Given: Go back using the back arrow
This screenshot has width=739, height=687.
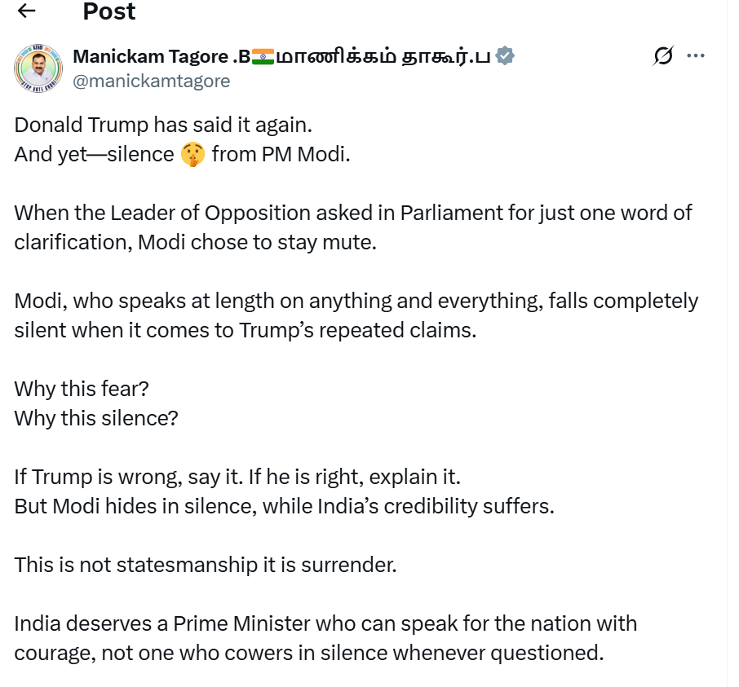Looking at the screenshot, I should (x=27, y=11).
